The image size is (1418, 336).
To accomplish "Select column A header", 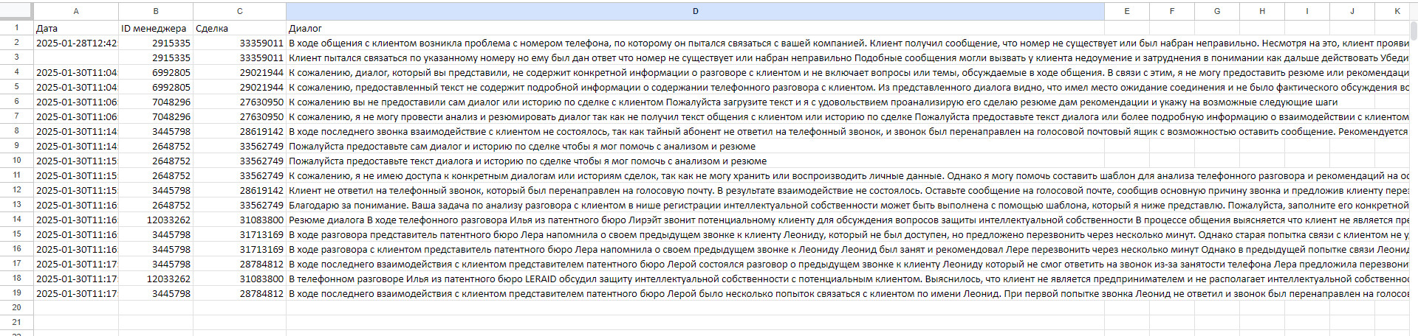I will pos(76,11).
